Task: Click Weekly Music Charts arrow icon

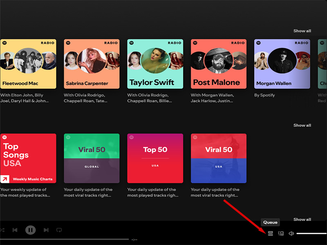Action: 5,179
